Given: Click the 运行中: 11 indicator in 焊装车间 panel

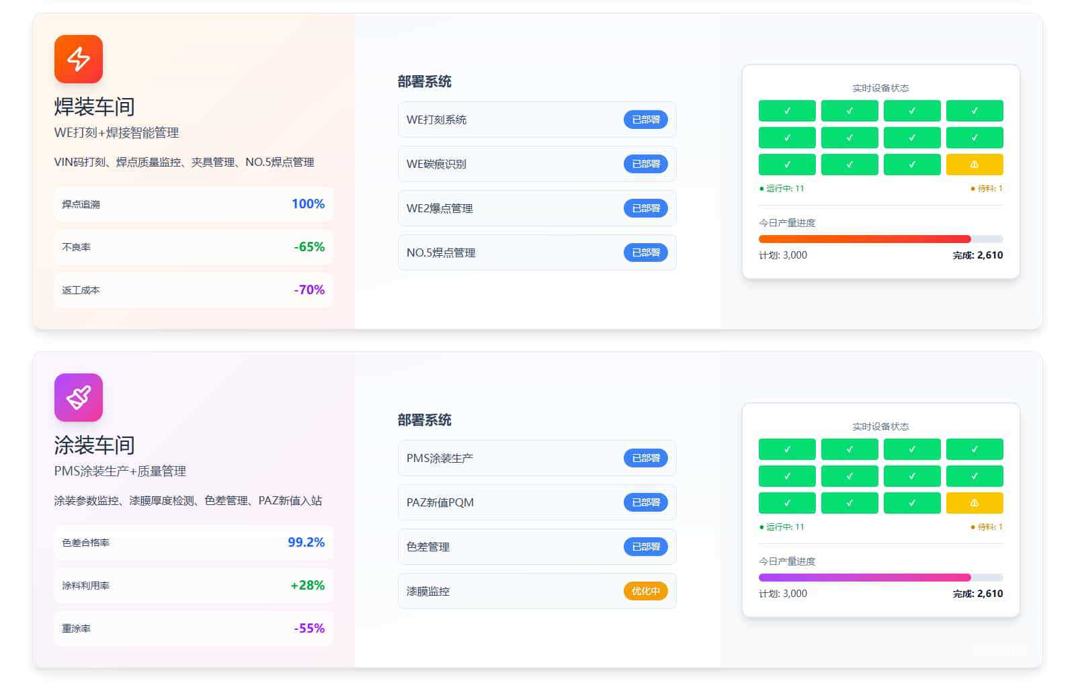Looking at the screenshot, I should pyautogui.click(x=782, y=189).
